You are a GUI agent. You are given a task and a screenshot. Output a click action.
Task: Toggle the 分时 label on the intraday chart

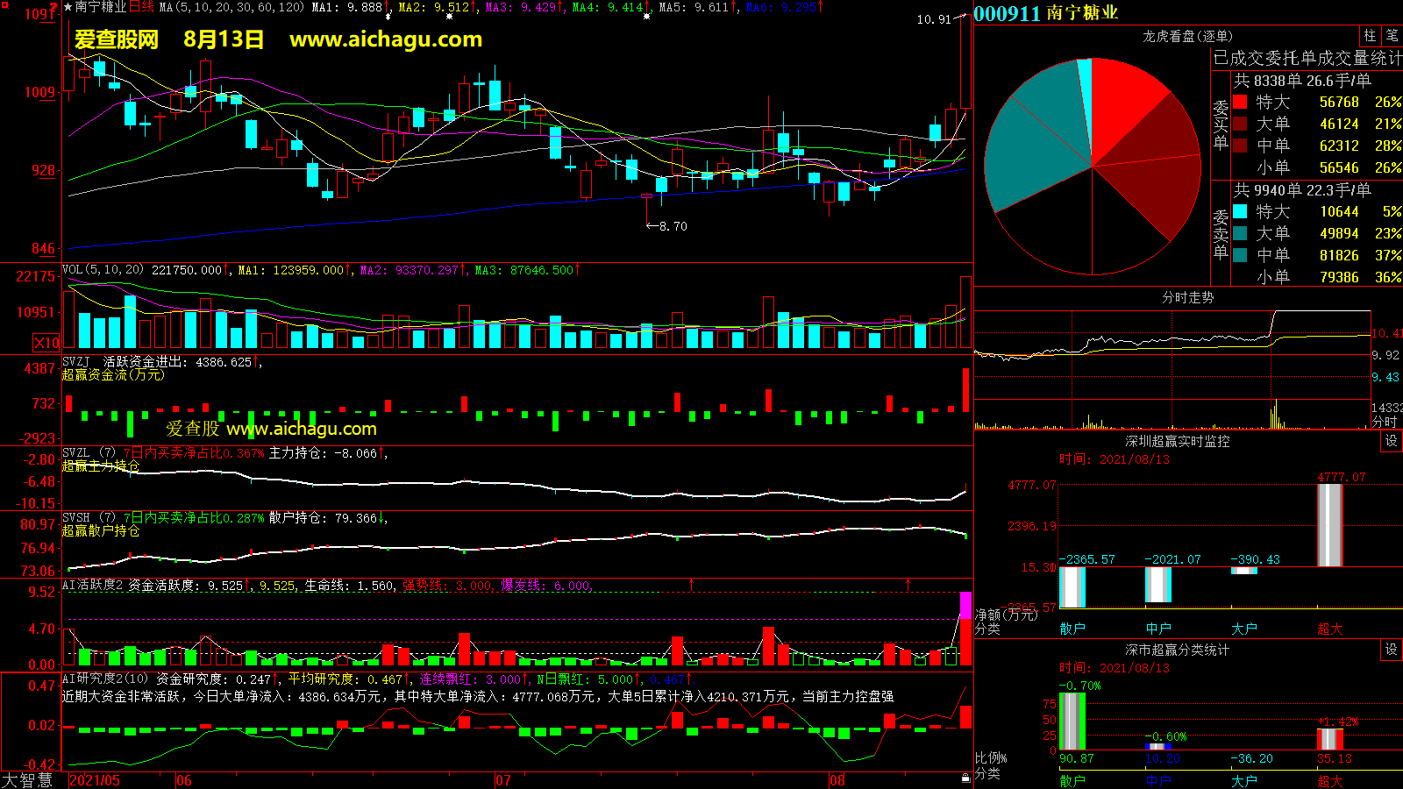click(x=1384, y=422)
